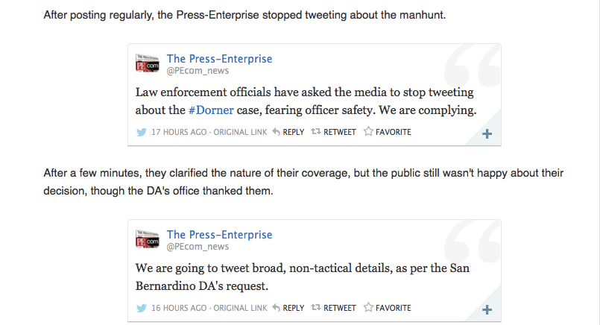This screenshot has height=325, width=600.
Task: Click the Press-Enterprise avatar in second tweet
Action: [147, 240]
